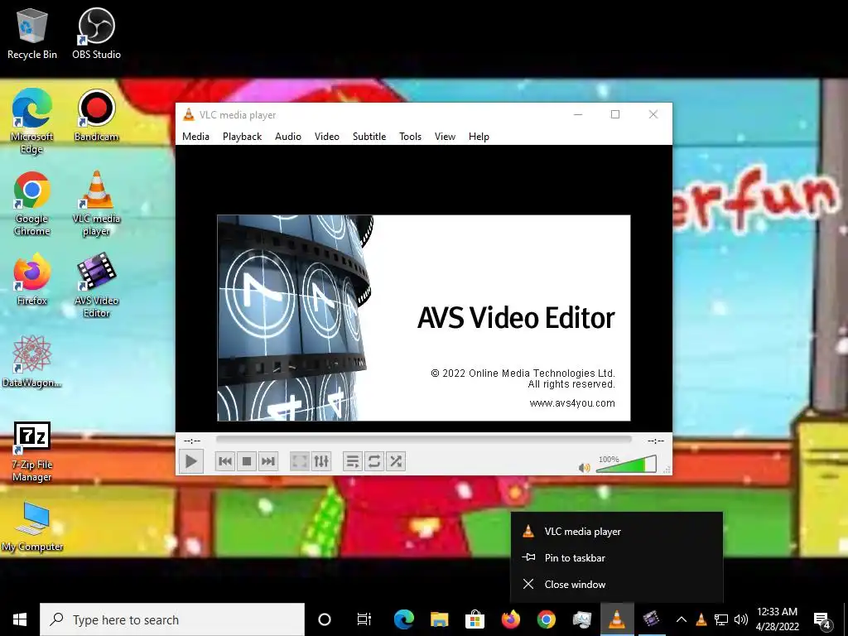Image resolution: width=848 pixels, height=636 pixels.
Task: Open the Help menu in VLC
Action: [x=479, y=137]
